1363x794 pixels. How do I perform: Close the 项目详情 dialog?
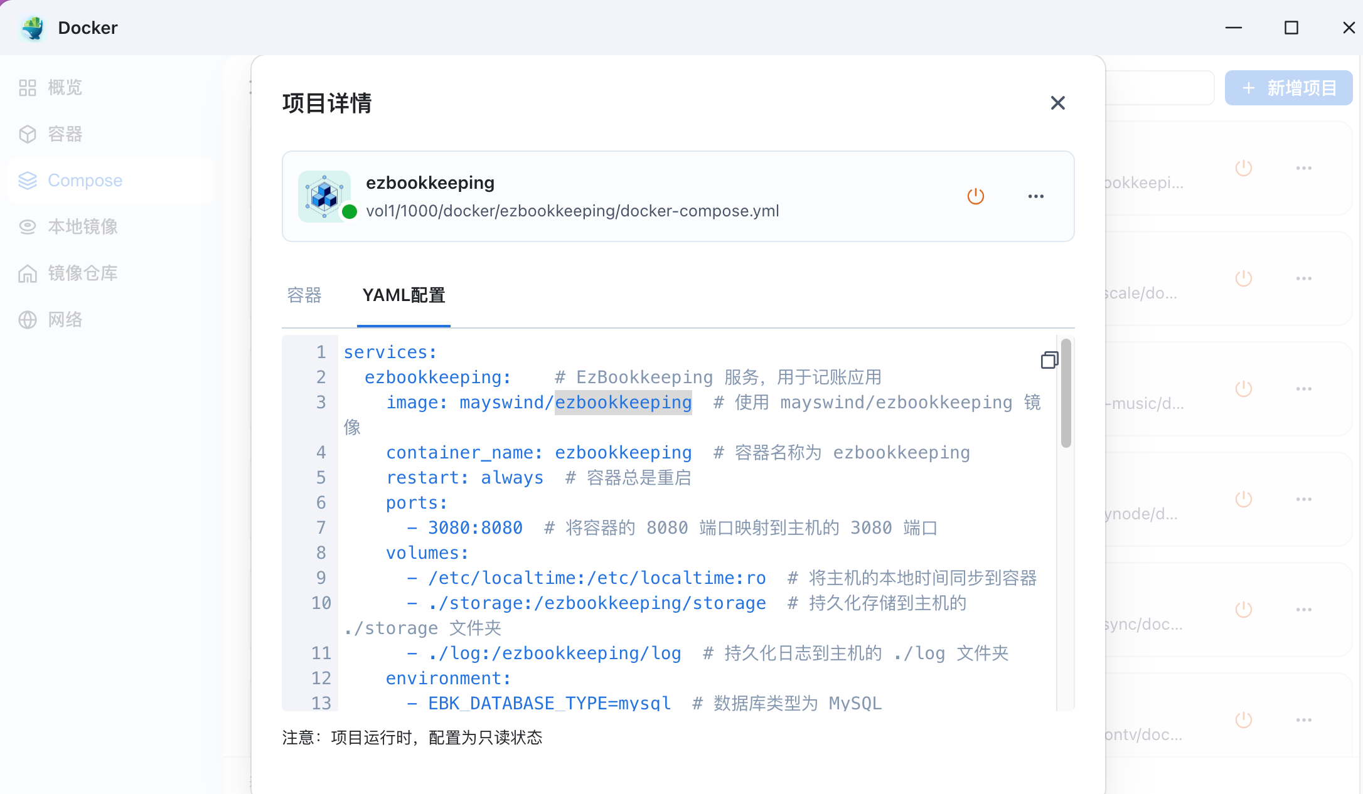pyautogui.click(x=1057, y=102)
